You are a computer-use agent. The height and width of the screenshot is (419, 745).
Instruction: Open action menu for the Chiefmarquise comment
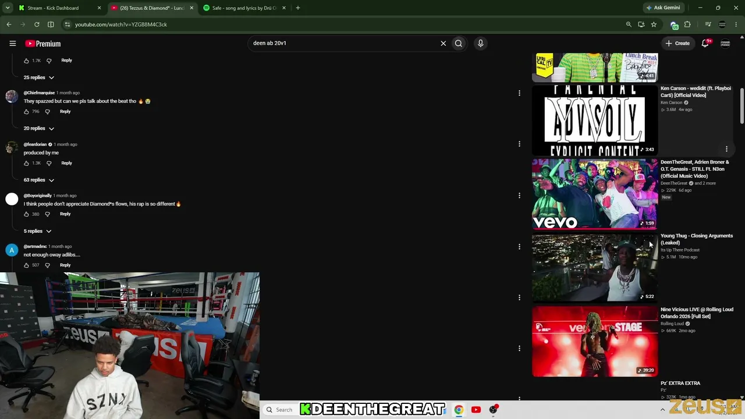point(519,93)
